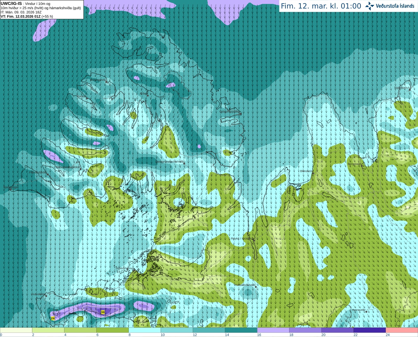Click the '16' value on the legend scale
Image resolution: width=418 pixels, height=337 pixels.
[x=259, y=335]
